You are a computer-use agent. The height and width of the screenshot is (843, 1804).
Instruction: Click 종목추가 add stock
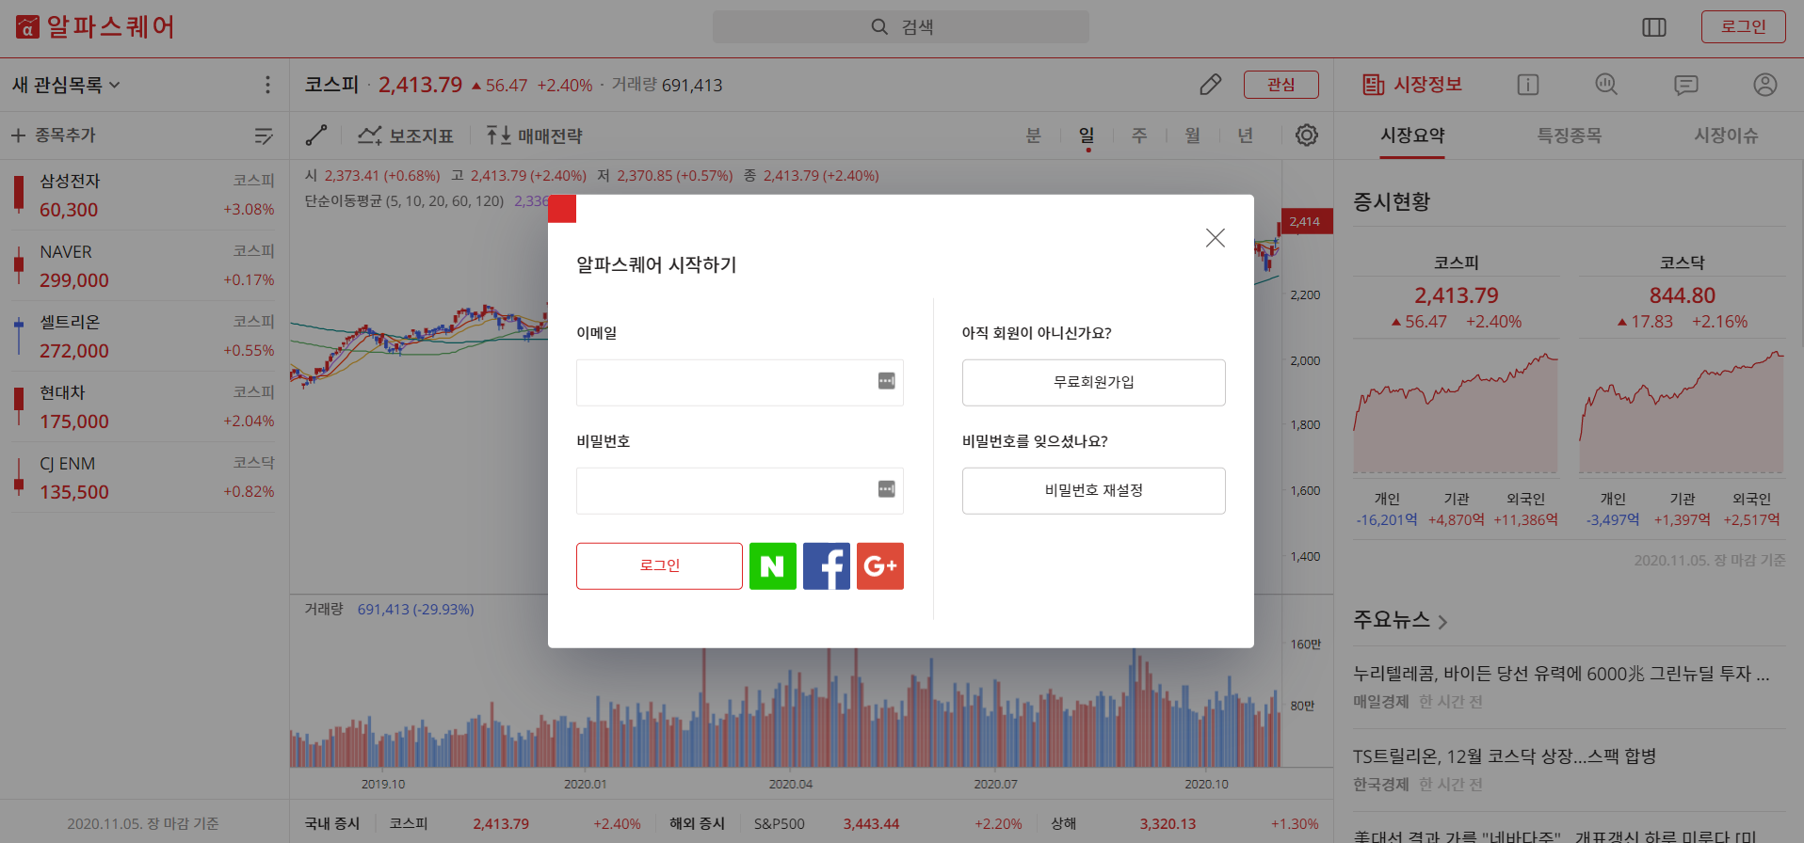coord(54,135)
